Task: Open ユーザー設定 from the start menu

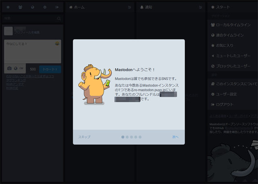Action: (233, 94)
